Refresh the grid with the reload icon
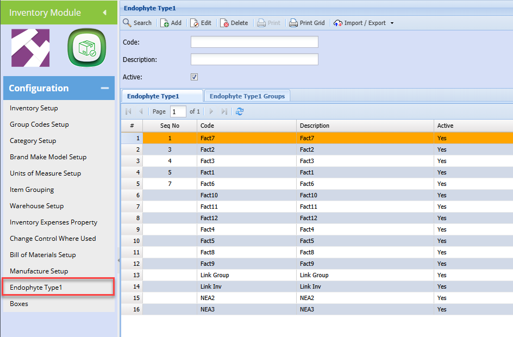 tap(240, 111)
